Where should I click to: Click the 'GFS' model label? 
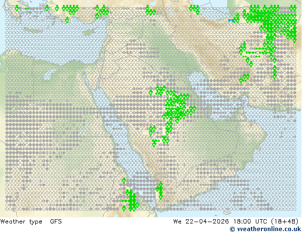tap(56, 222)
